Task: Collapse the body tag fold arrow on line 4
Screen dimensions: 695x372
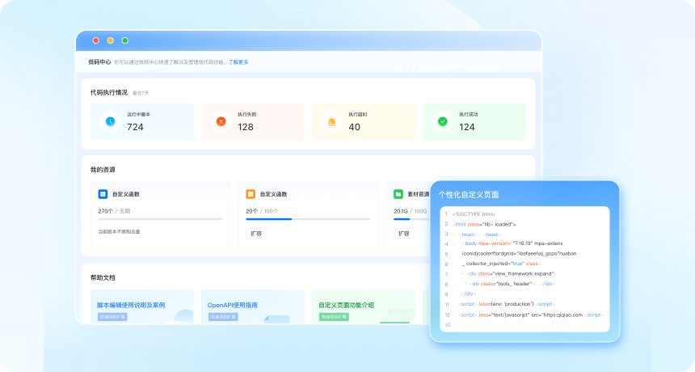Action: (456, 243)
